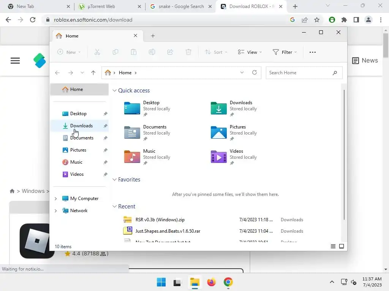This screenshot has width=389, height=291.
Task: Collapse the Favorites section
Action: [114, 180]
